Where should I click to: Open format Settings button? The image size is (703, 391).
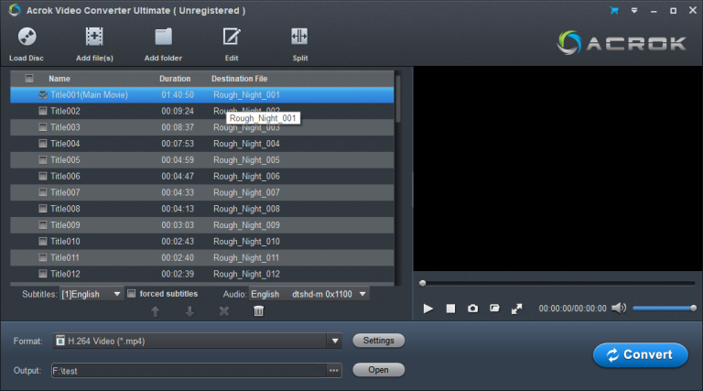(378, 341)
